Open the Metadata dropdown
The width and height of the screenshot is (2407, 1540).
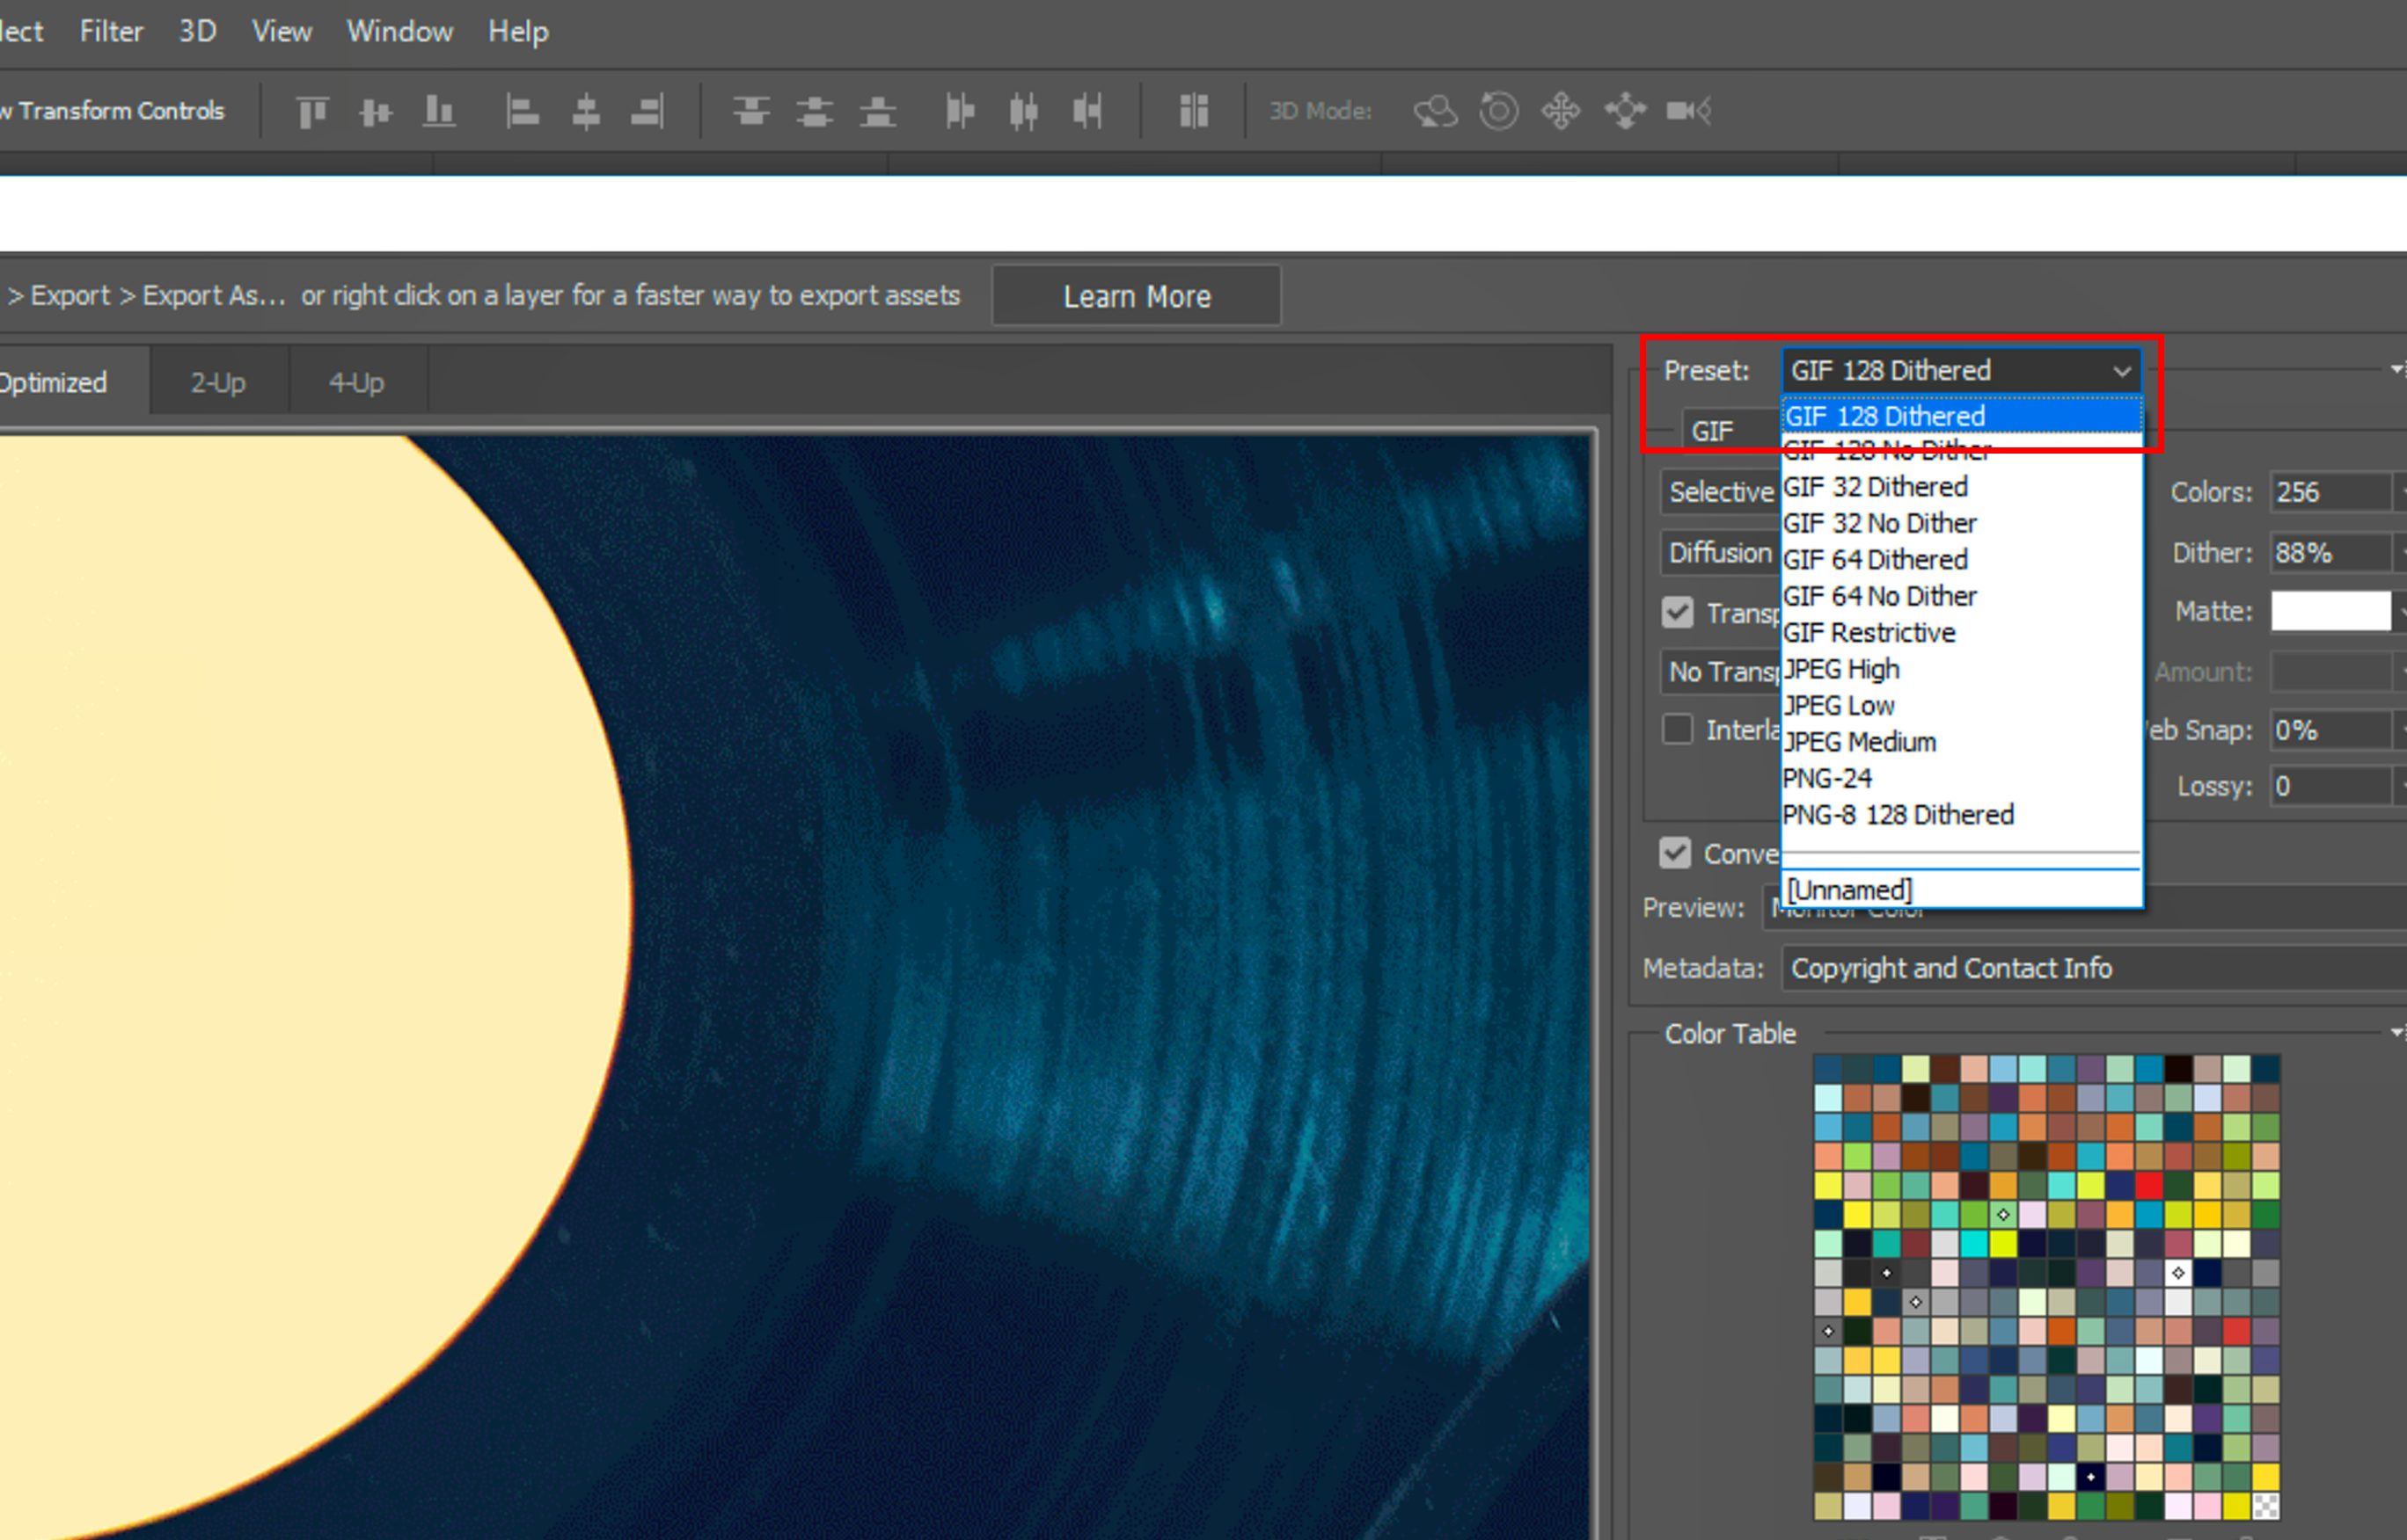pos(2092,968)
